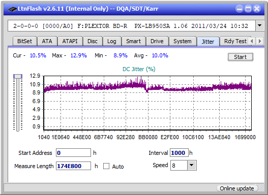The height and width of the screenshot is (195, 268).
Task: Minimize the LtnFlash window
Action: click(x=240, y=9)
